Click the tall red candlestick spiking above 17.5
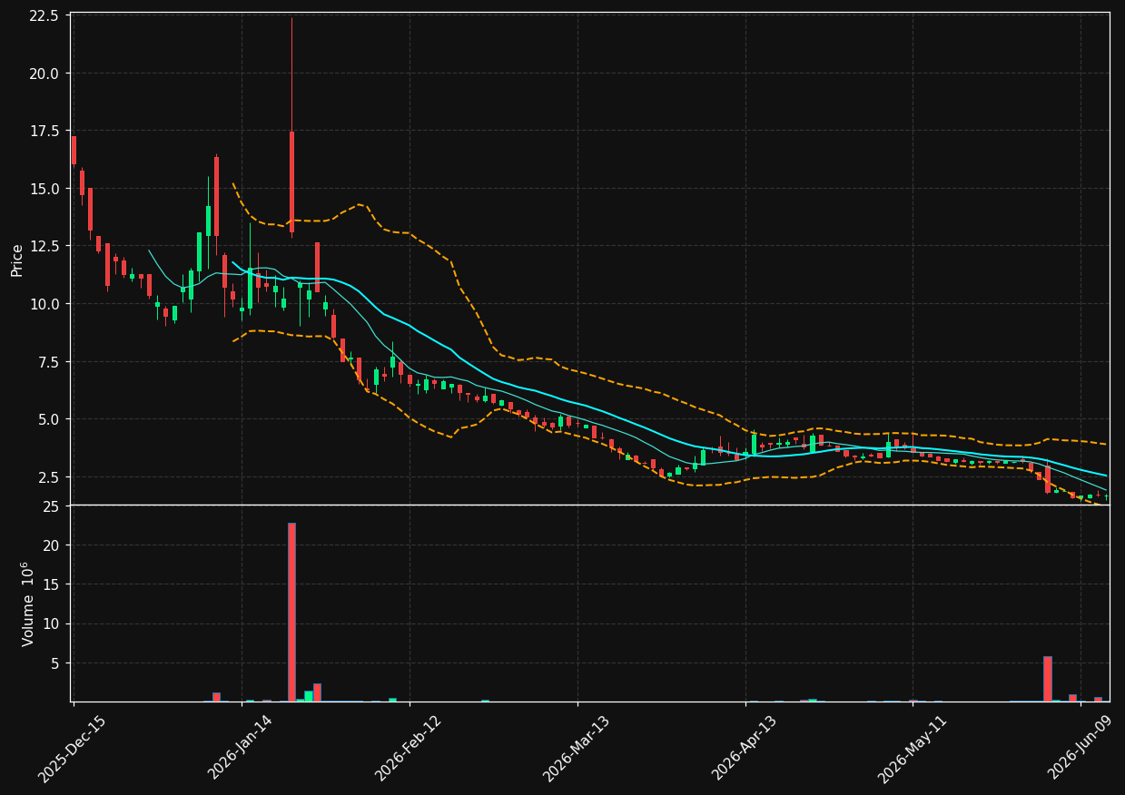 coord(291,182)
